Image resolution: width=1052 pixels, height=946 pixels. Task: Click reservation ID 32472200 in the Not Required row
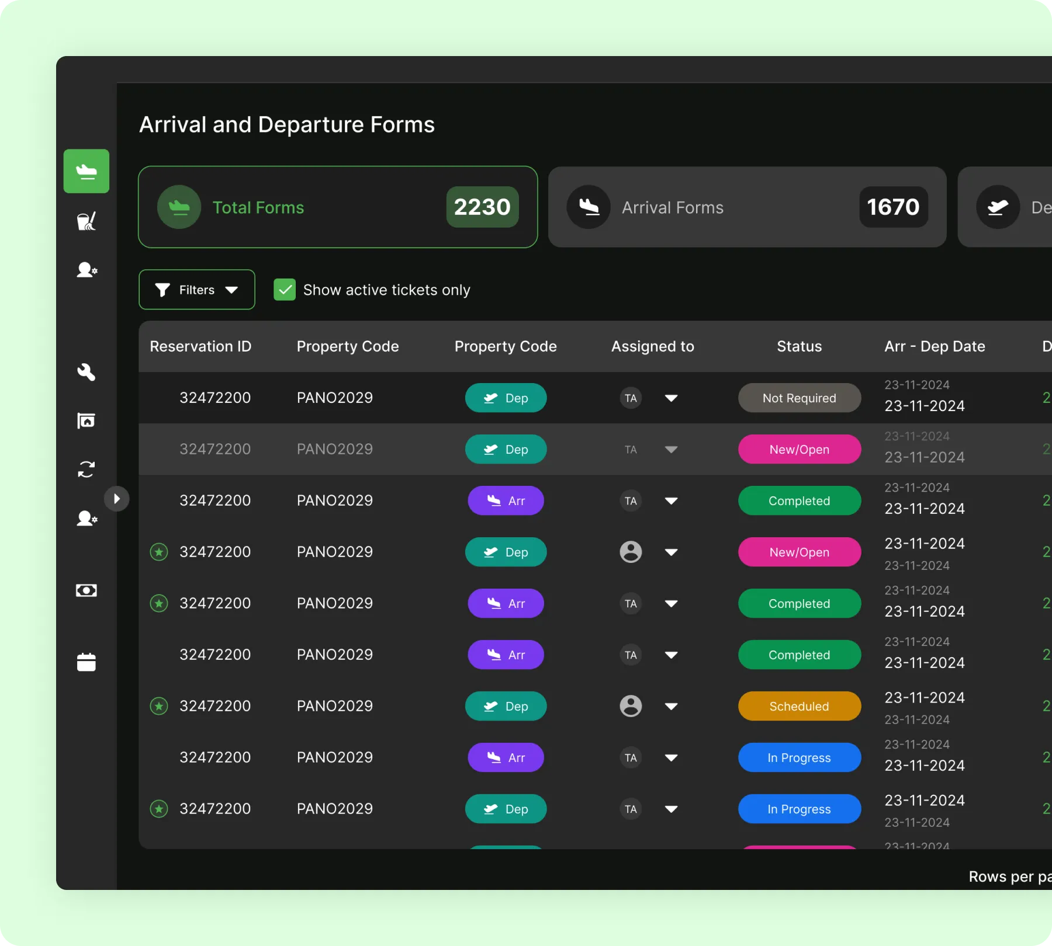(x=215, y=398)
